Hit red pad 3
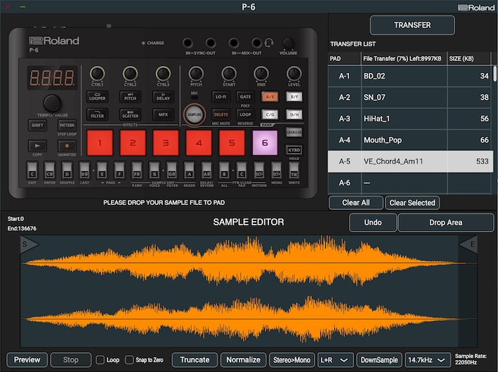 pyautogui.click(x=166, y=142)
